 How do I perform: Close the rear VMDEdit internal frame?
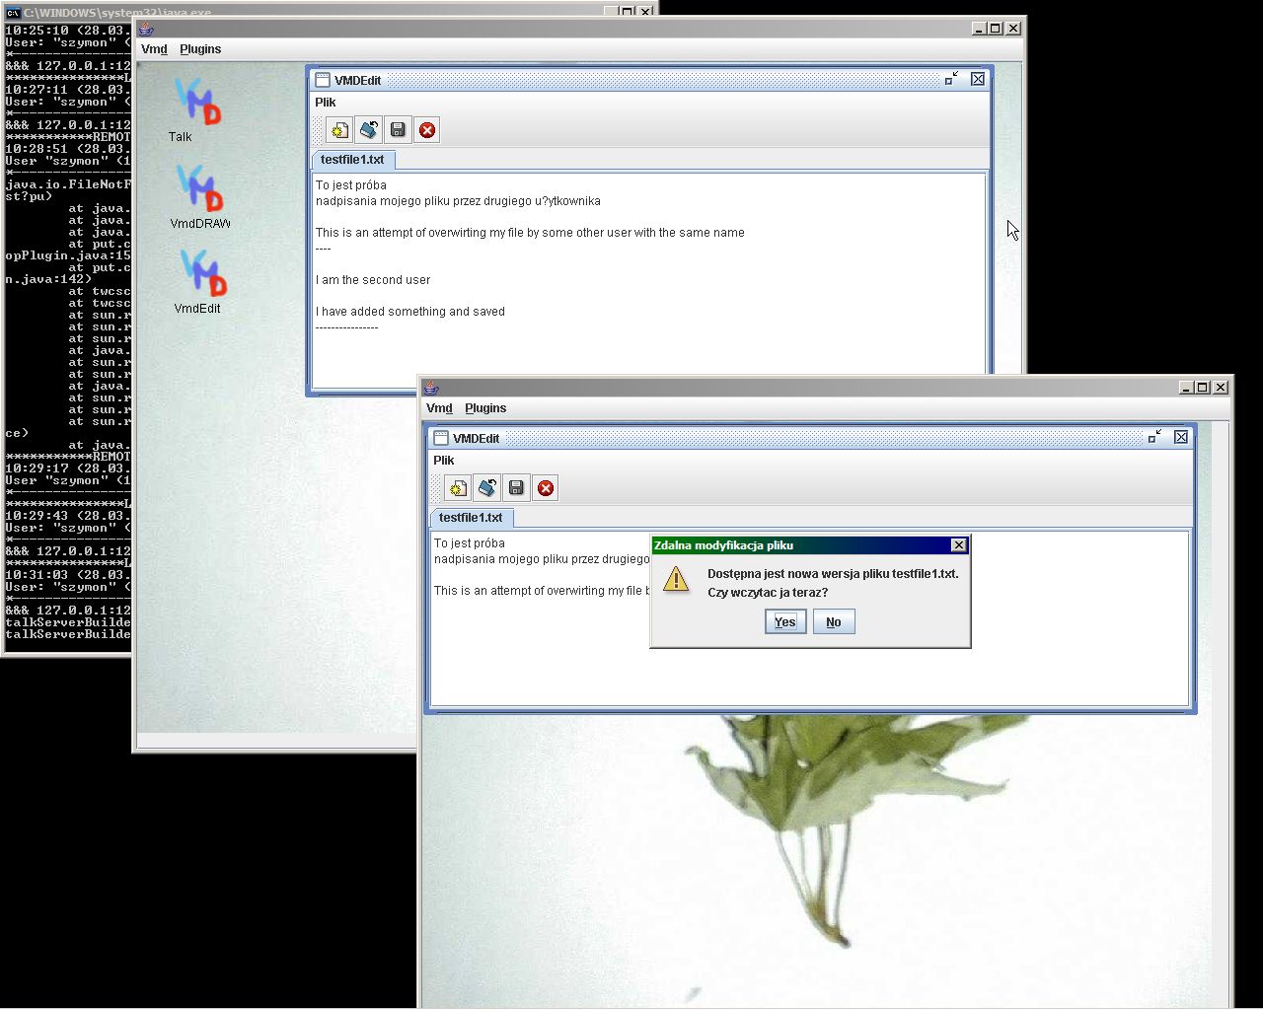click(977, 79)
